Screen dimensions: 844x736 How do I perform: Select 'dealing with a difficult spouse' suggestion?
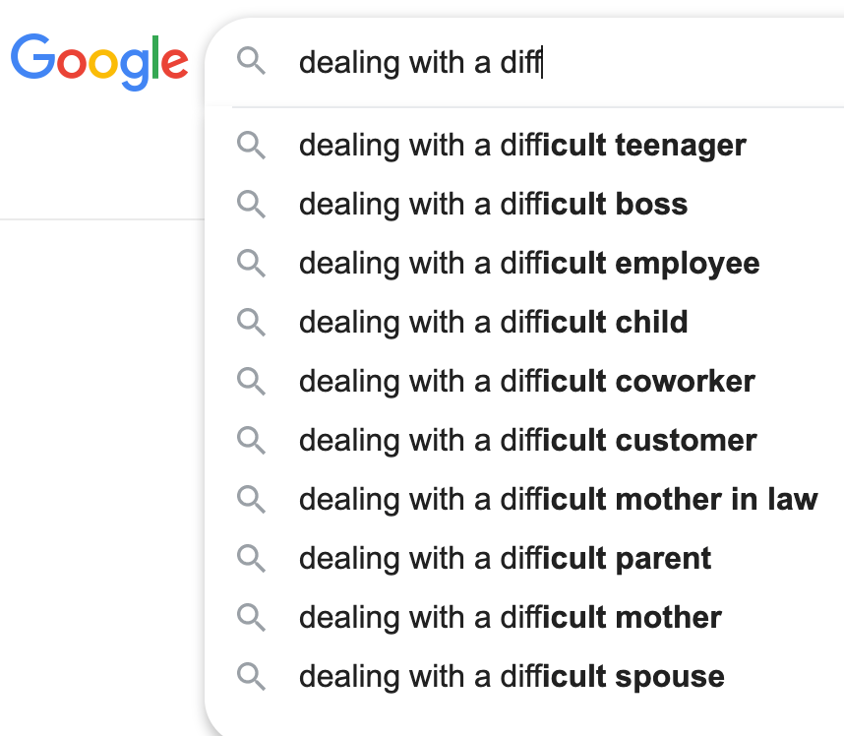tap(512, 677)
